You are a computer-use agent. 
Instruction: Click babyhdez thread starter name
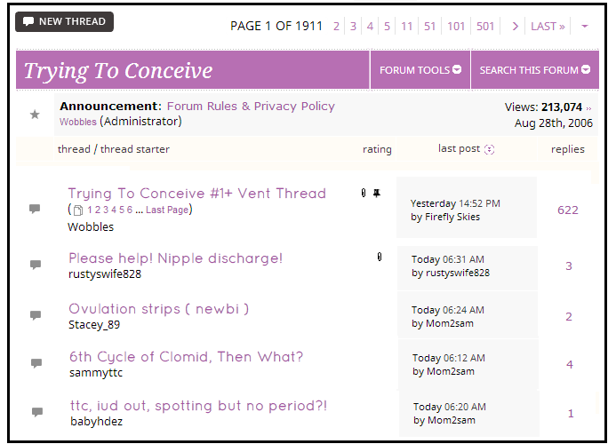click(97, 422)
